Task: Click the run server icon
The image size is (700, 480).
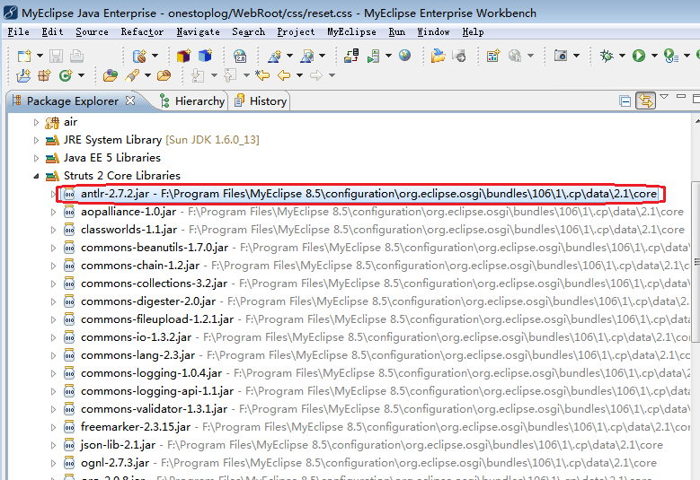Action: 373,57
